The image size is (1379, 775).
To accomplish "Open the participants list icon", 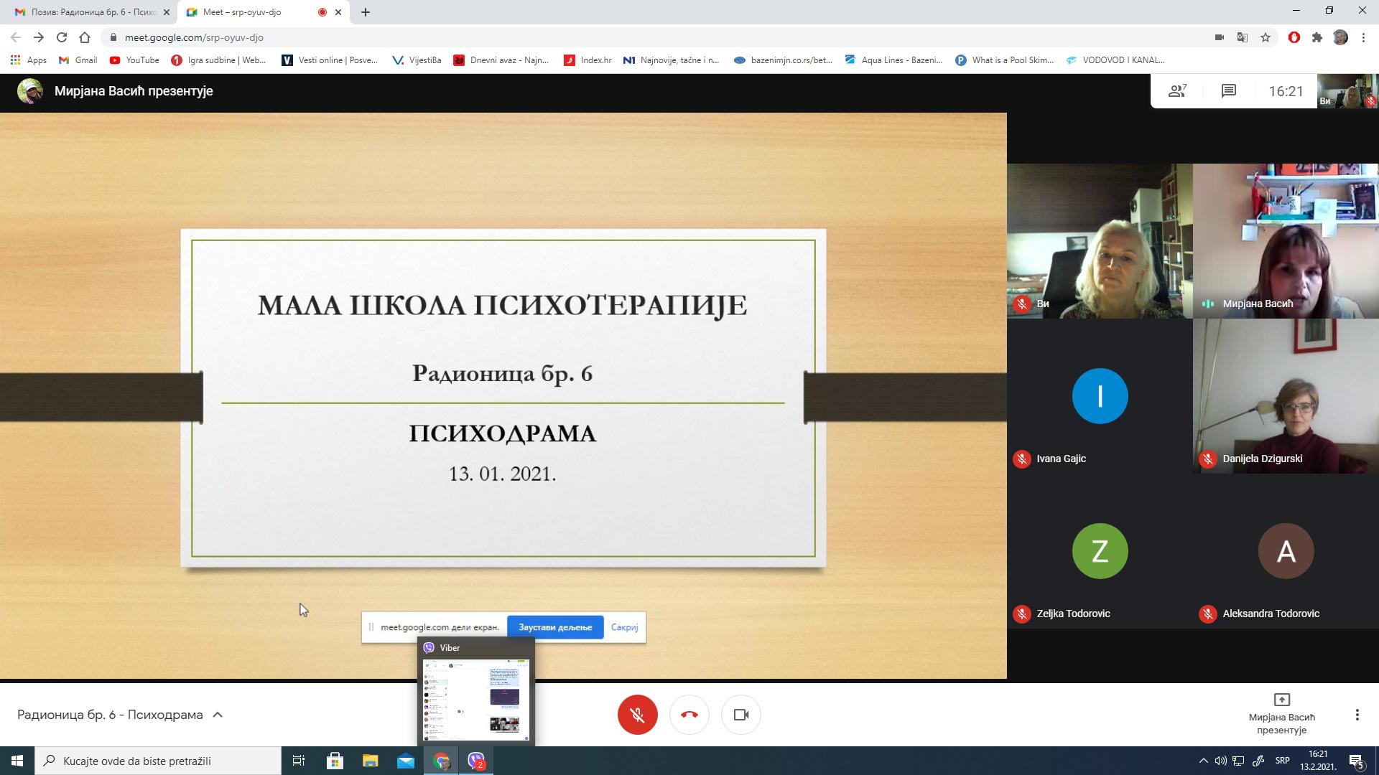I will pos(1177,91).
